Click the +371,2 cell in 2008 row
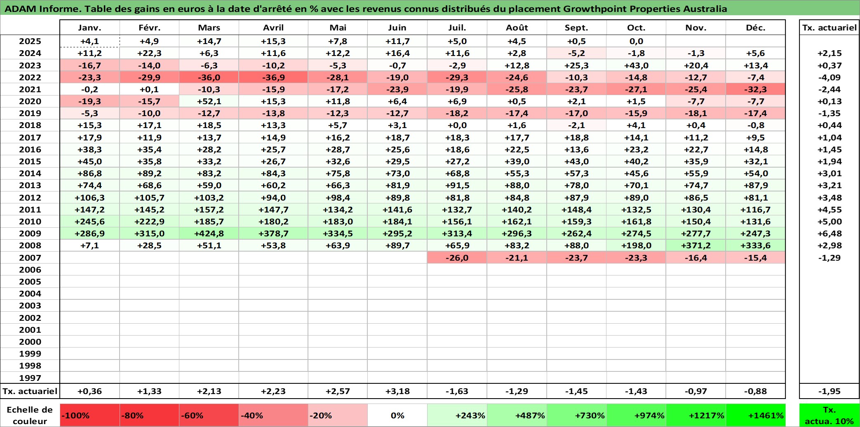 tap(696, 245)
